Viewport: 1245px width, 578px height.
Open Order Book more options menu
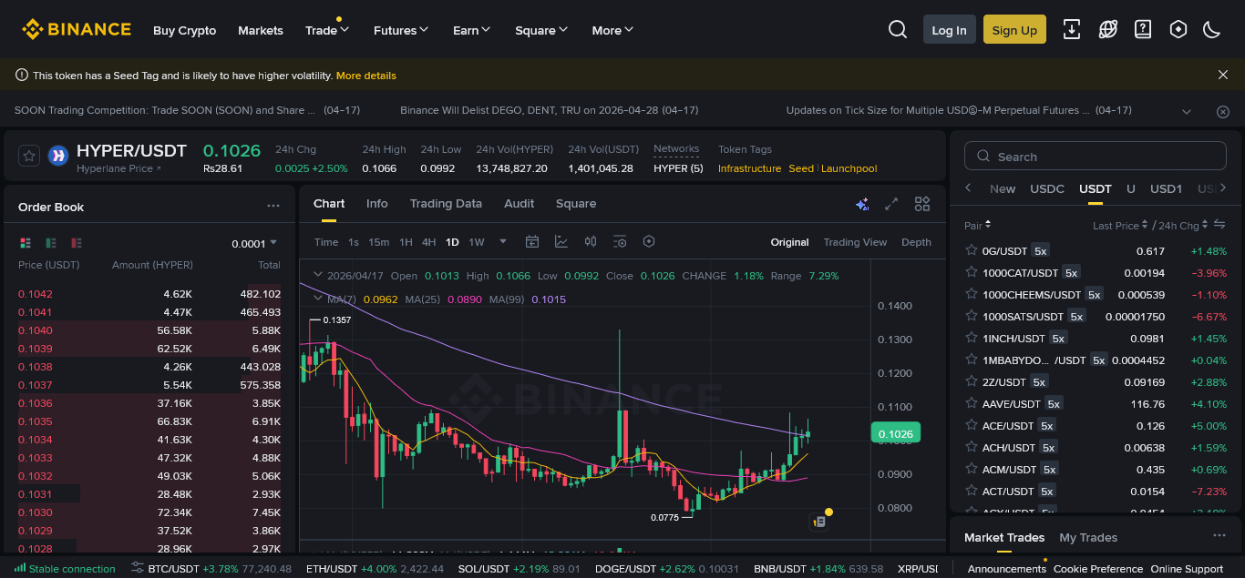(273, 207)
